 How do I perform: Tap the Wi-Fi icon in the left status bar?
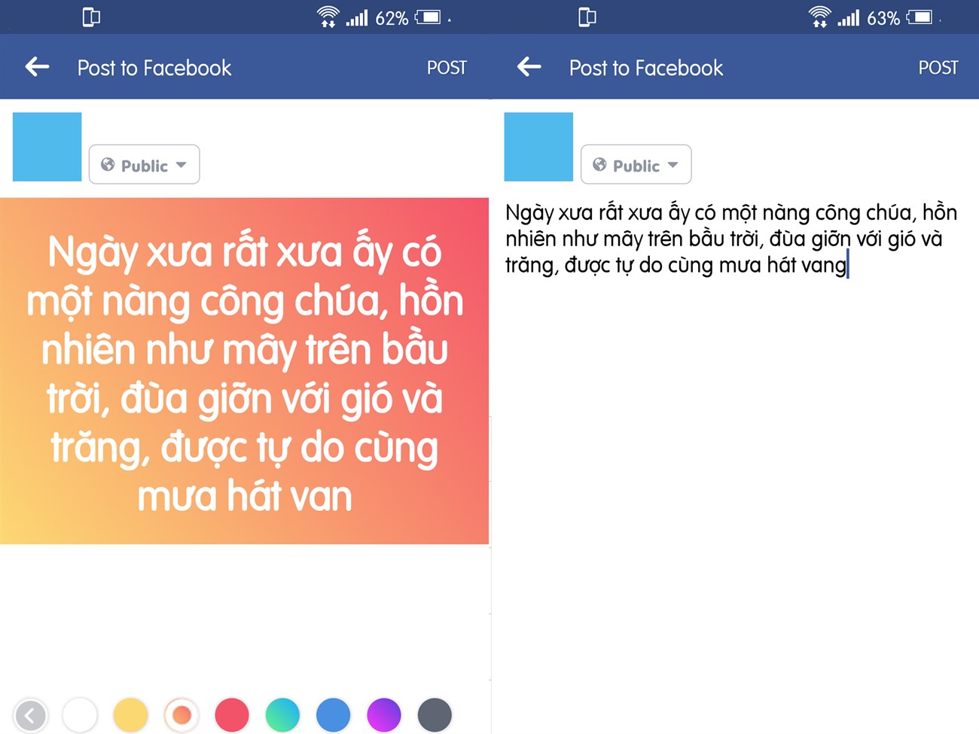click(328, 17)
